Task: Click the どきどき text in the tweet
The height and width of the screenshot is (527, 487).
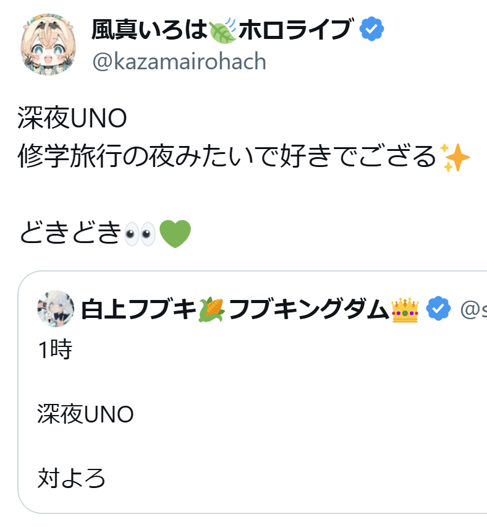Action: tap(69, 234)
